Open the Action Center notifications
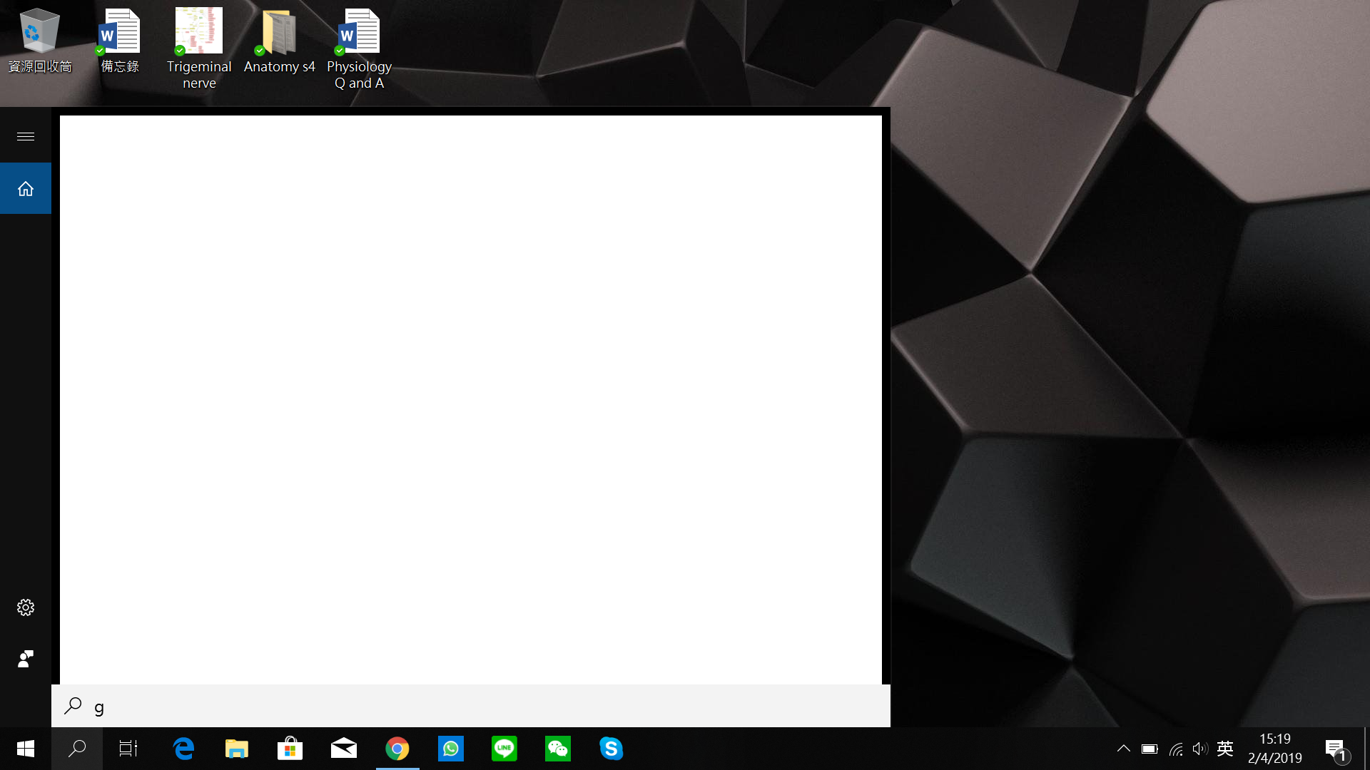The image size is (1370, 770). (1336, 749)
